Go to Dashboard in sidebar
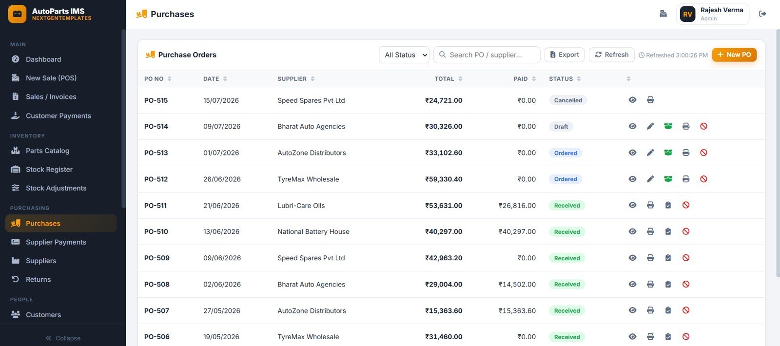 pos(61,59)
